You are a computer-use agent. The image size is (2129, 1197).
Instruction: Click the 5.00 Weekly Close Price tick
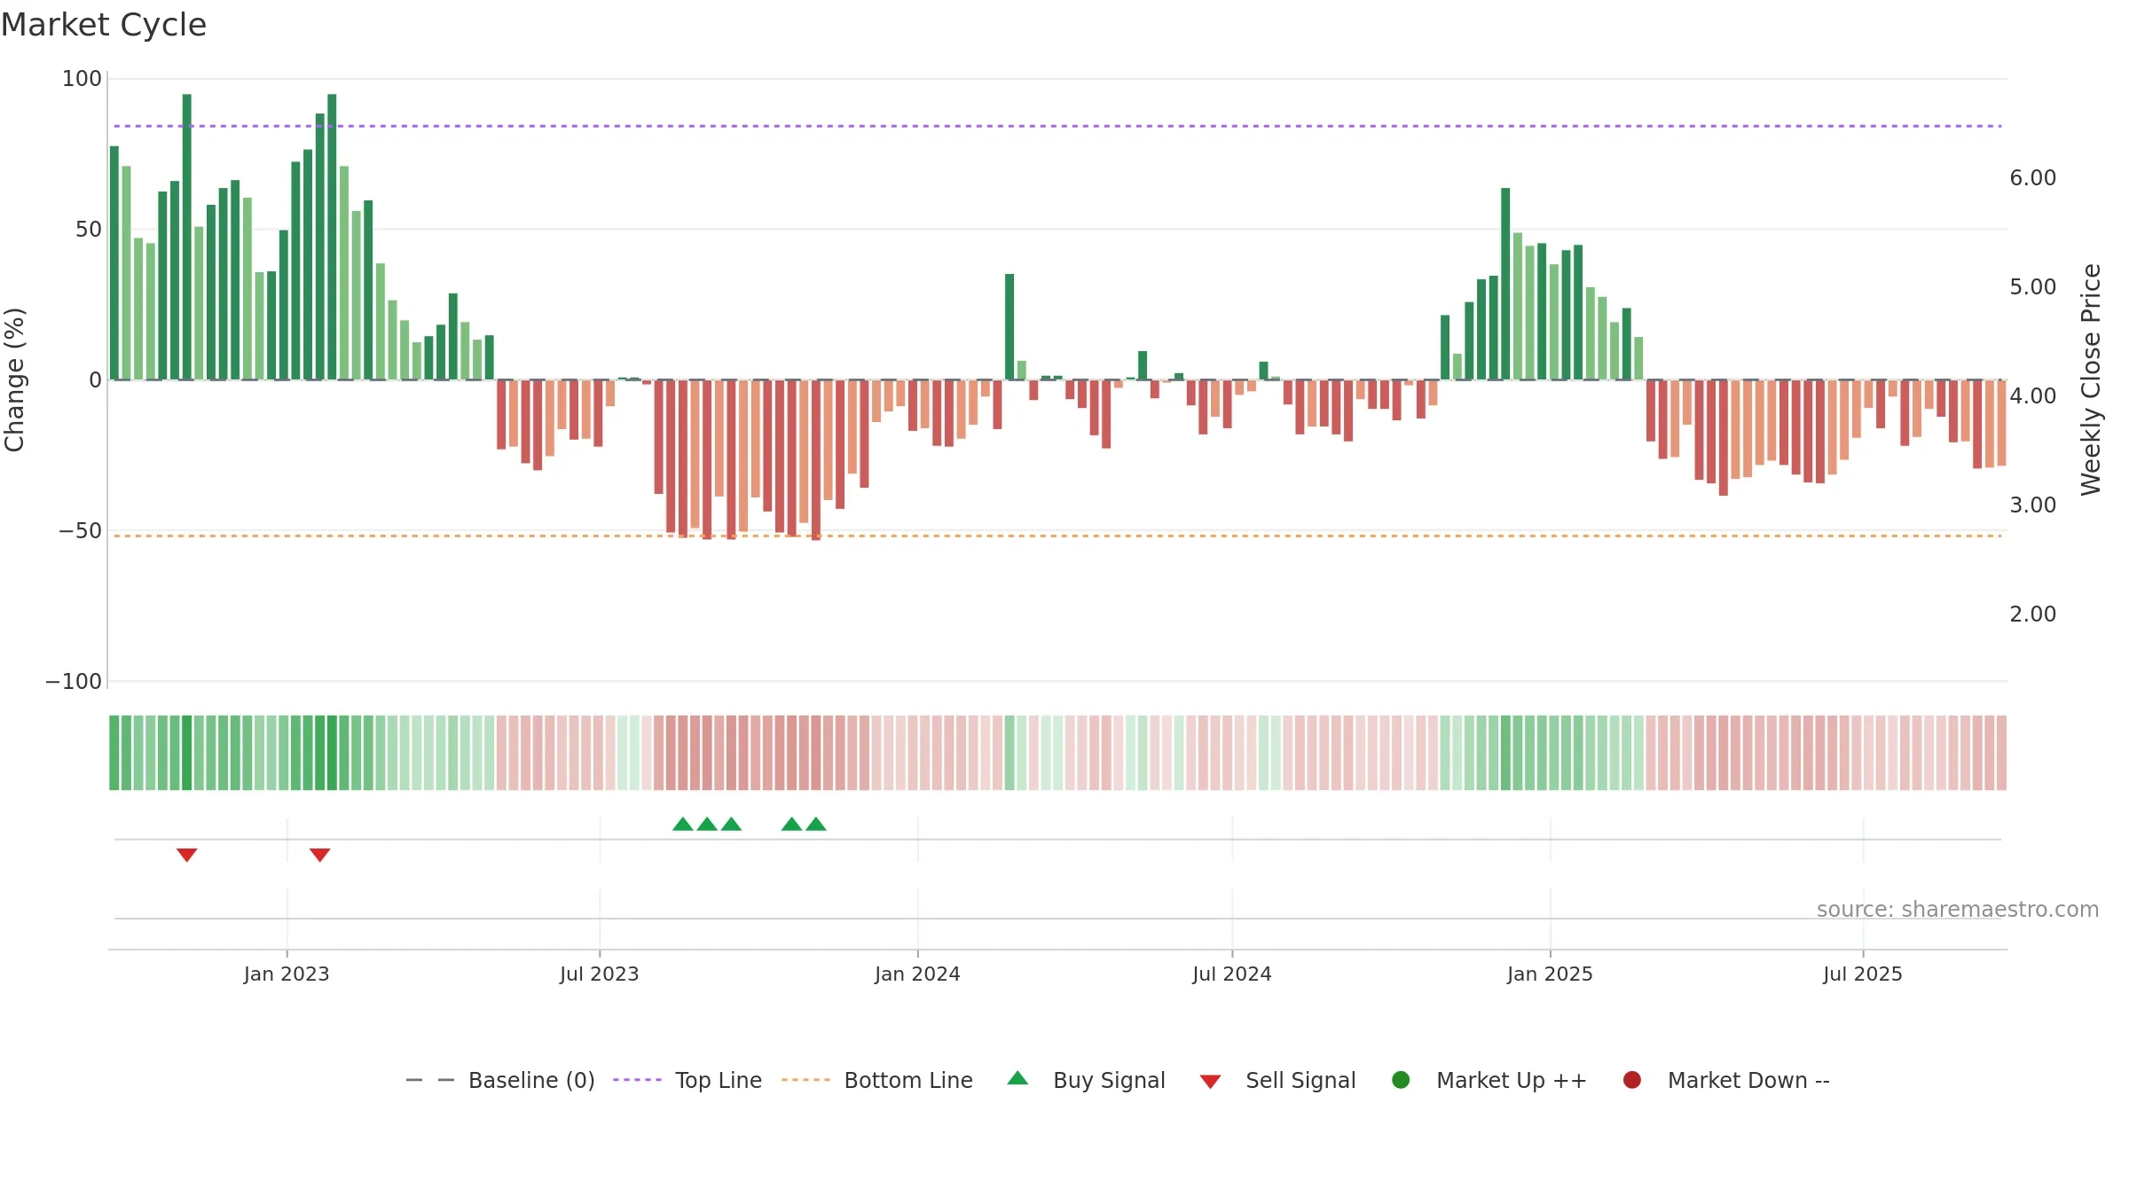2032,287
